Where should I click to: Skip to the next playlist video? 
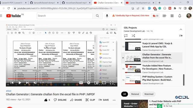27,83
